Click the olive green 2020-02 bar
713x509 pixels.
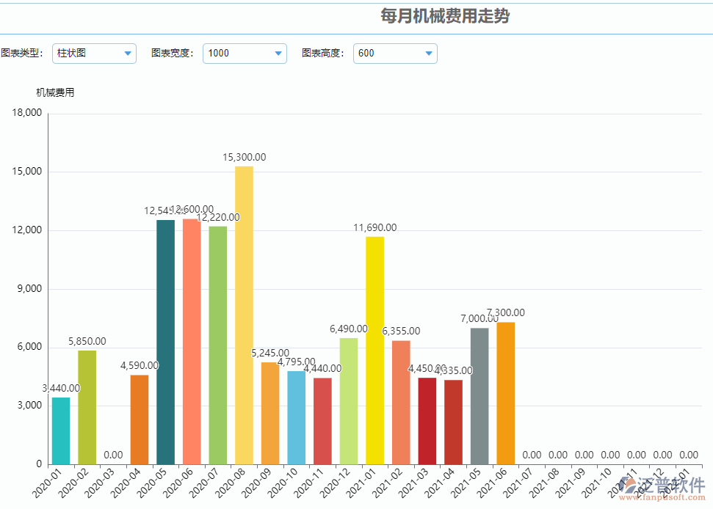pos(86,403)
